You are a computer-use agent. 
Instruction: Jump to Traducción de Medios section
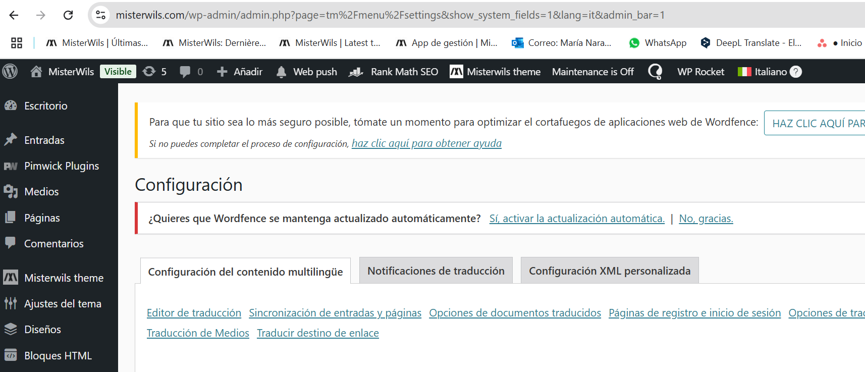tap(198, 333)
